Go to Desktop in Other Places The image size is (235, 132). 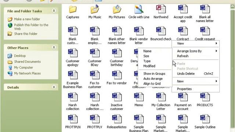coord(20,56)
